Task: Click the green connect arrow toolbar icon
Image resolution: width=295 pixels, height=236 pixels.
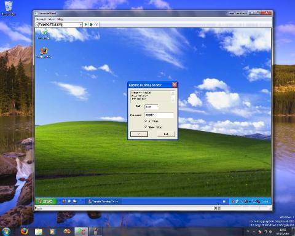Action: (x=86, y=25)
